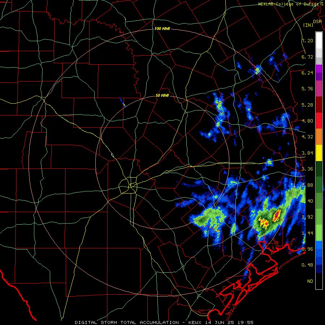Click the ND legend label
325x325 pixels.
click(x=310, y=281)
